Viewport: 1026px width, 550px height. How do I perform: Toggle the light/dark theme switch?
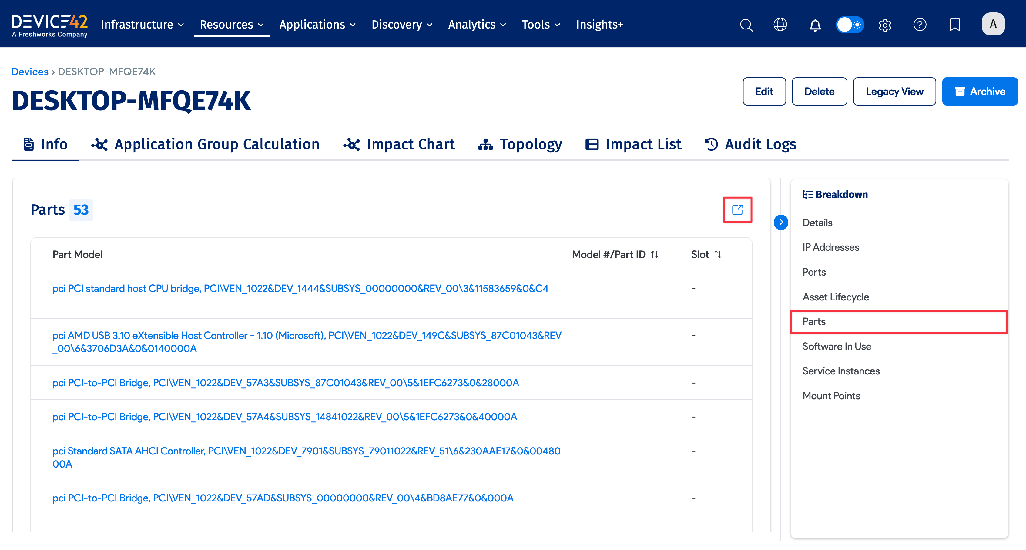(850, 25)
